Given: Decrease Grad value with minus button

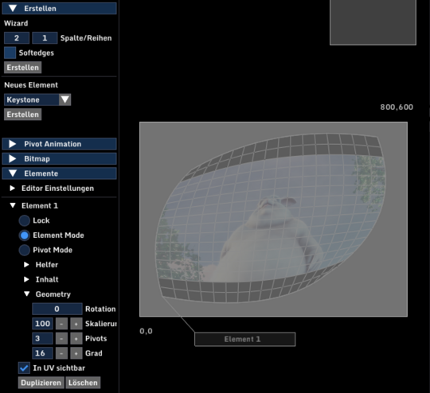Looking at the screenshot, I should 61,353.
